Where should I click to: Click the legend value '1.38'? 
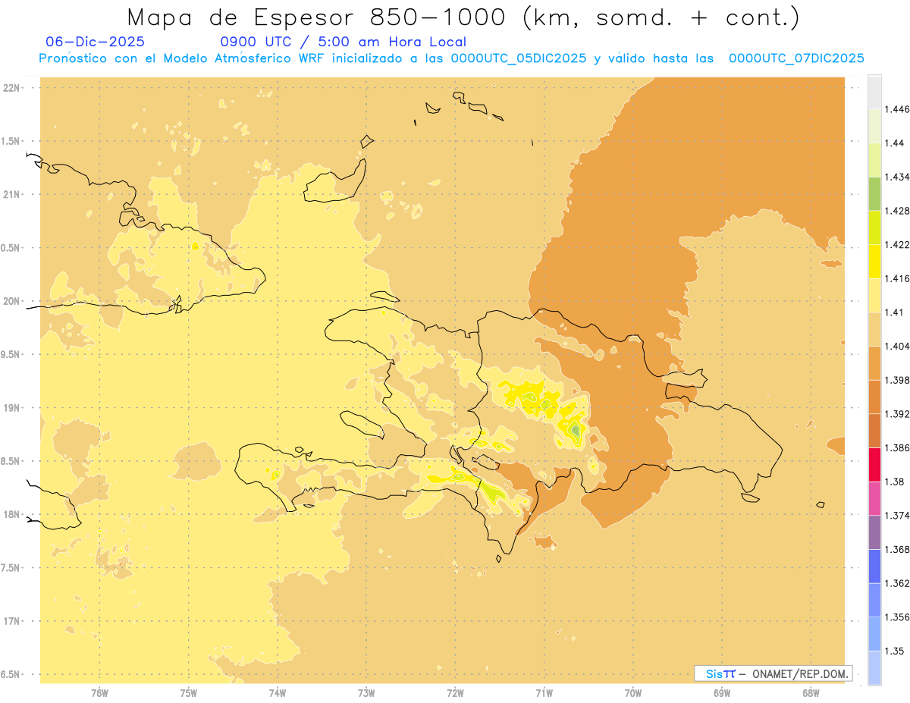896,482
